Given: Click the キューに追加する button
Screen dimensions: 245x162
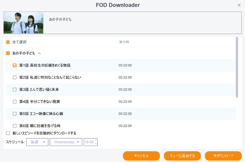Looking at the screenshot, I should 182,156.
